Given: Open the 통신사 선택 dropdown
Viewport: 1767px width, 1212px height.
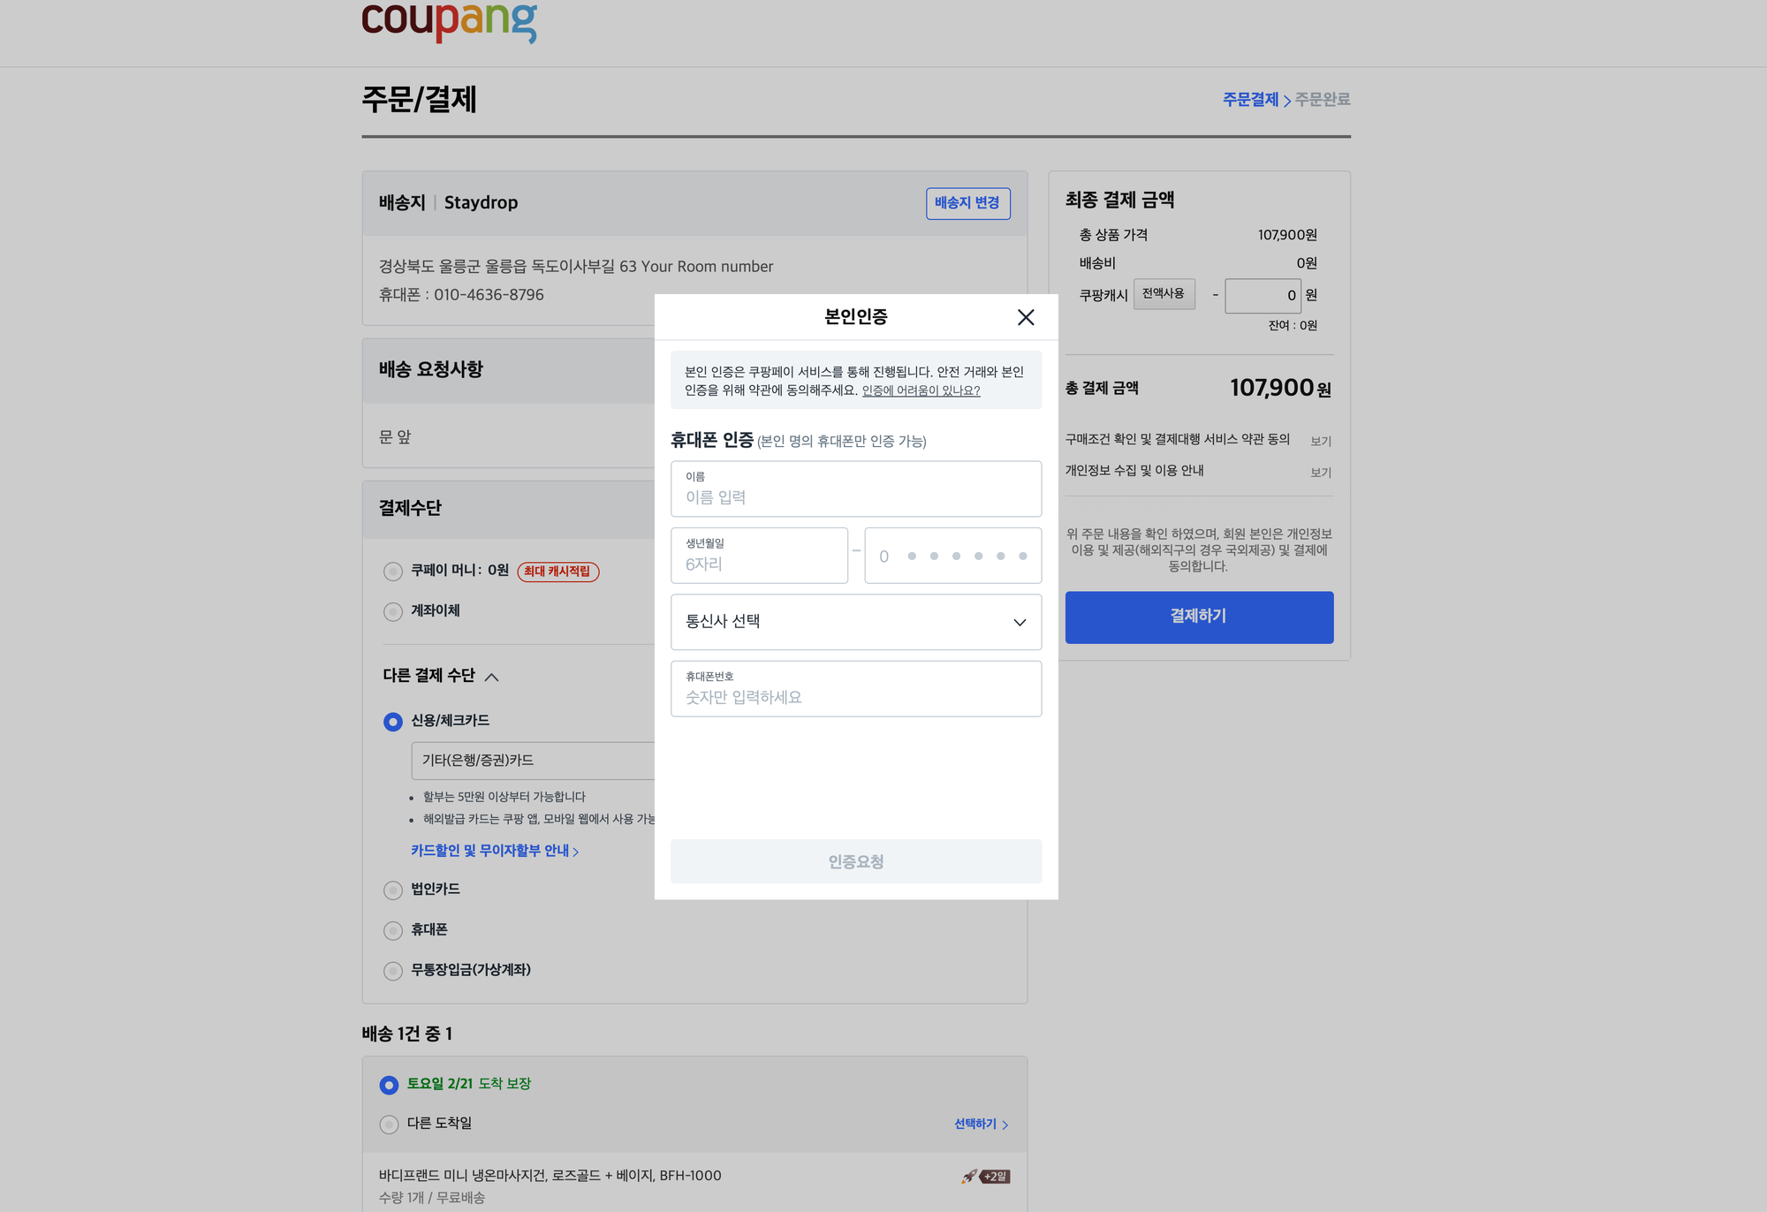Looking at the screenshot, I should [855, 622].
